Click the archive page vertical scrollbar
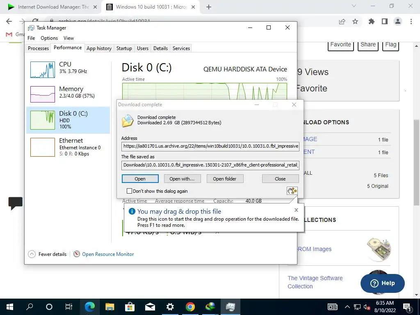Screen dimensions: 420x315 pyautogui.click(x=416, y=162)
